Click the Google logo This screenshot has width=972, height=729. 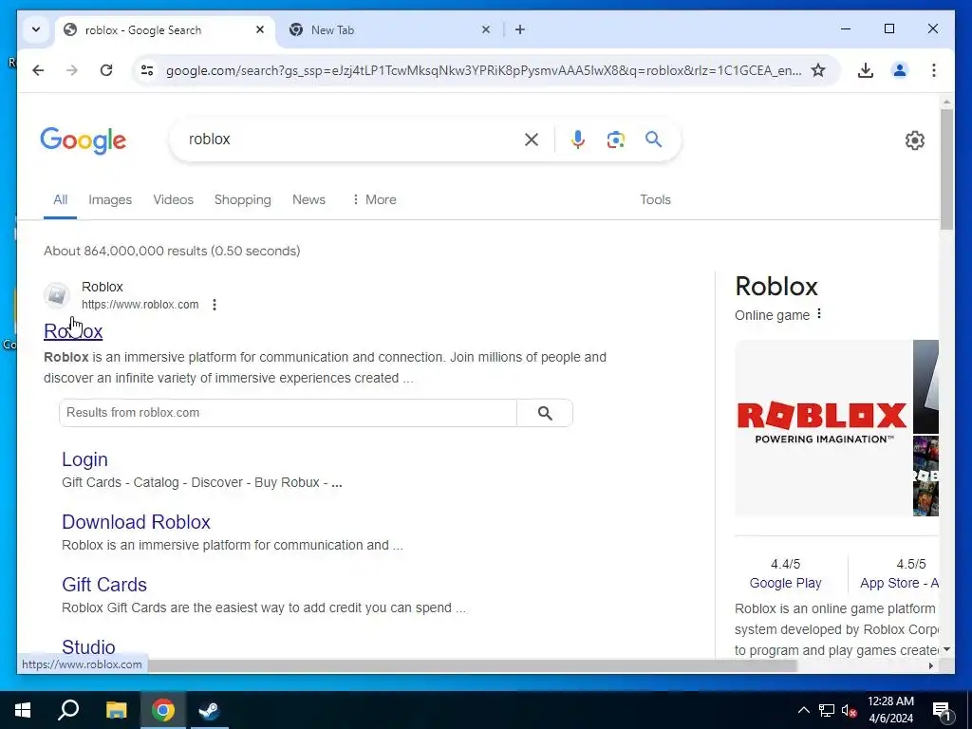click(x=84, y=140)
